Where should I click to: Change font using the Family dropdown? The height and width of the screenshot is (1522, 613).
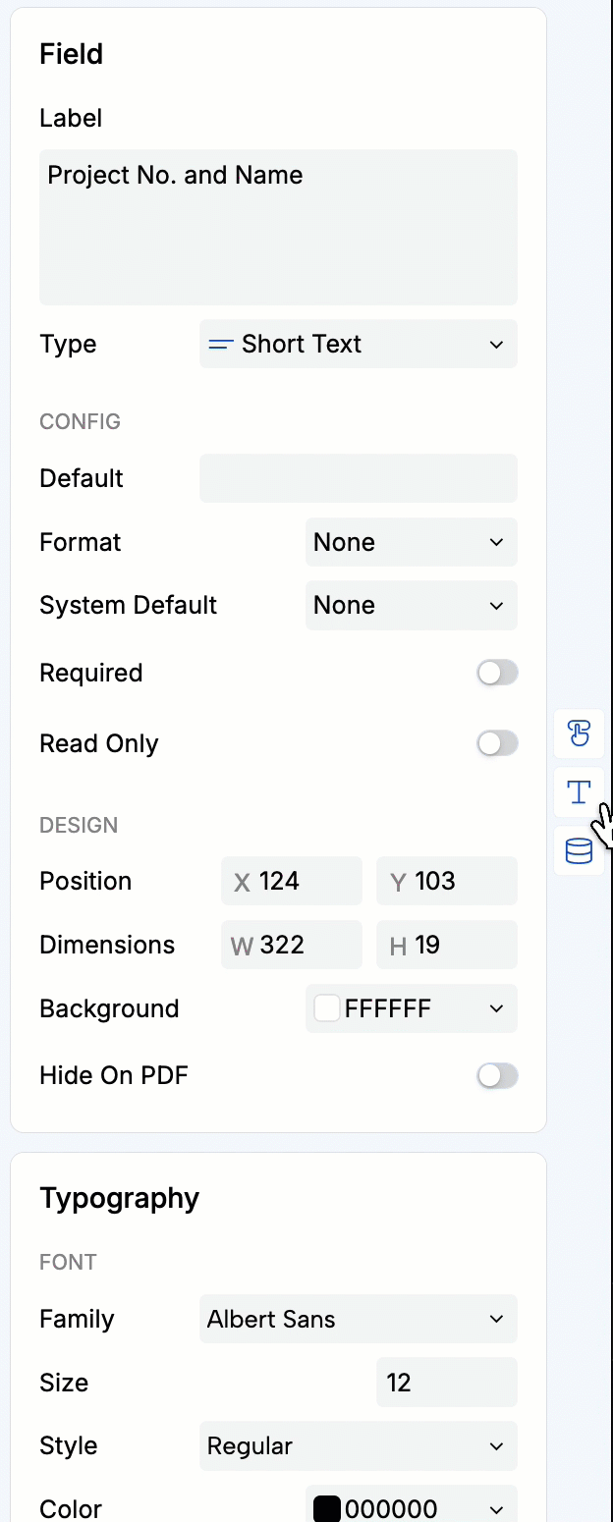point(358,1319)
